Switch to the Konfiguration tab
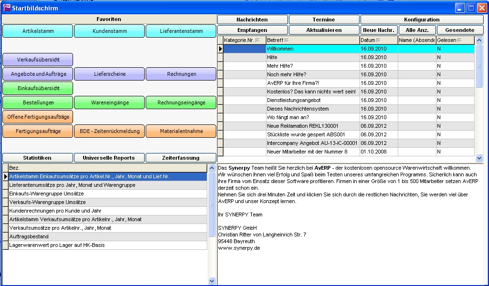Screen dimensions: 489x286 tap(422, 20)
